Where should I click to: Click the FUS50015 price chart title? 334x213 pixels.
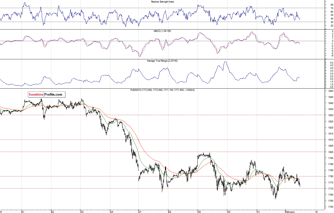162,90
